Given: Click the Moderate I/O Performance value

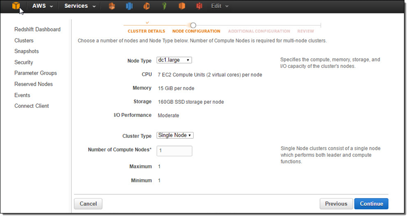Looking at the screenshot, I should (x=169, y=116).
